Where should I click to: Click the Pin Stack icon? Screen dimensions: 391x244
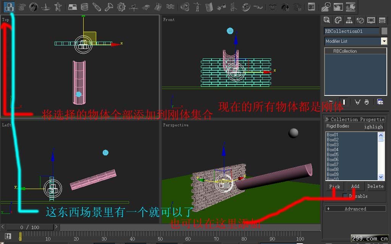tap(330, 102)
